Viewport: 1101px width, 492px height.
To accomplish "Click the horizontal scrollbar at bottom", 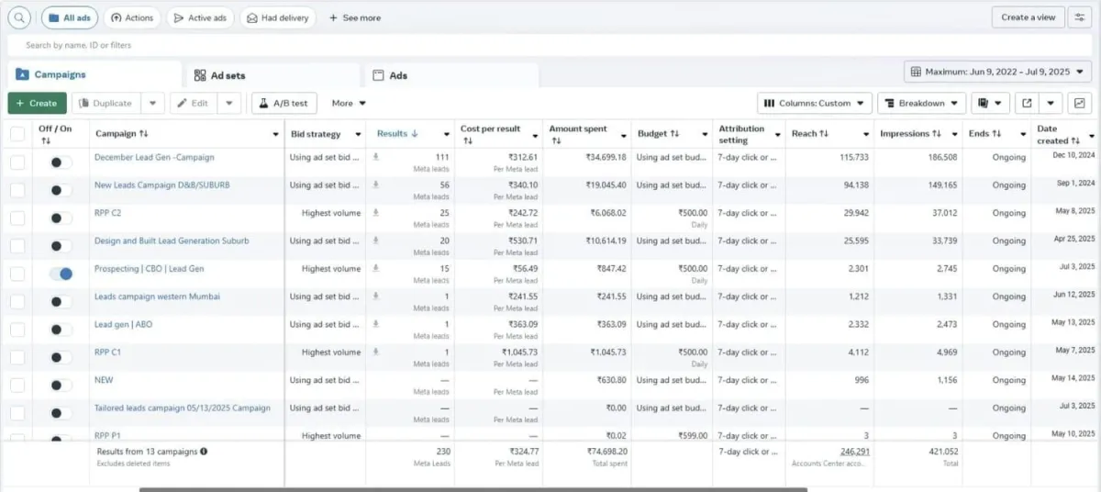I will pos(473,489).
